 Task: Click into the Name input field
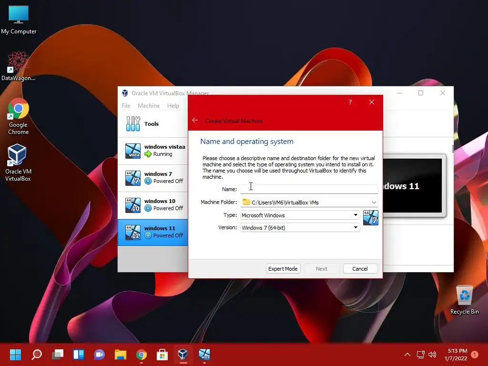coord(309,189)
